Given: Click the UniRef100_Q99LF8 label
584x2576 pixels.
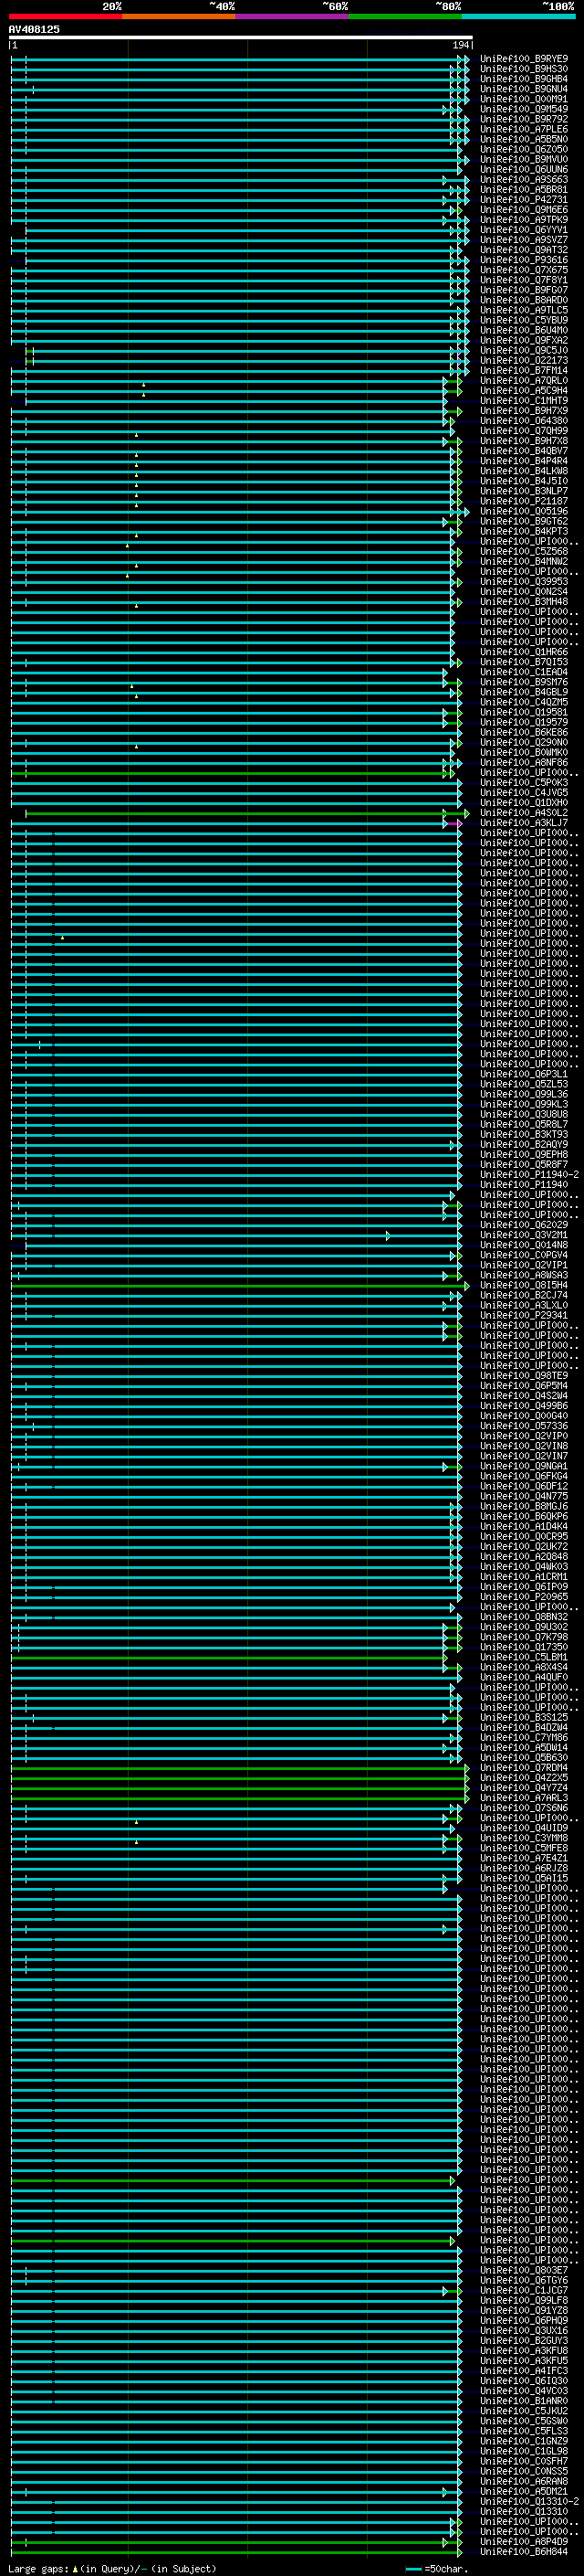Looking at the screenshot, I should [x=524, y=2300].
